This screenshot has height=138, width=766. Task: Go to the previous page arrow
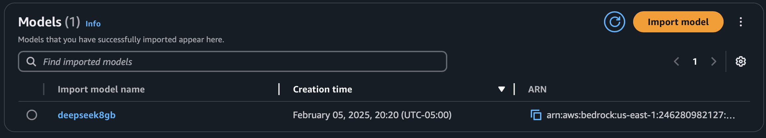click(677, 61)
